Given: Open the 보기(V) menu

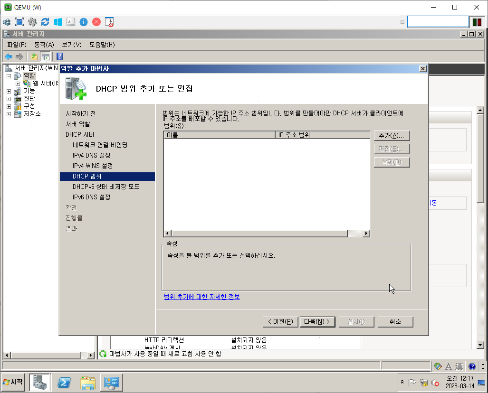Looking at the screenshot, I should point(72,45).
